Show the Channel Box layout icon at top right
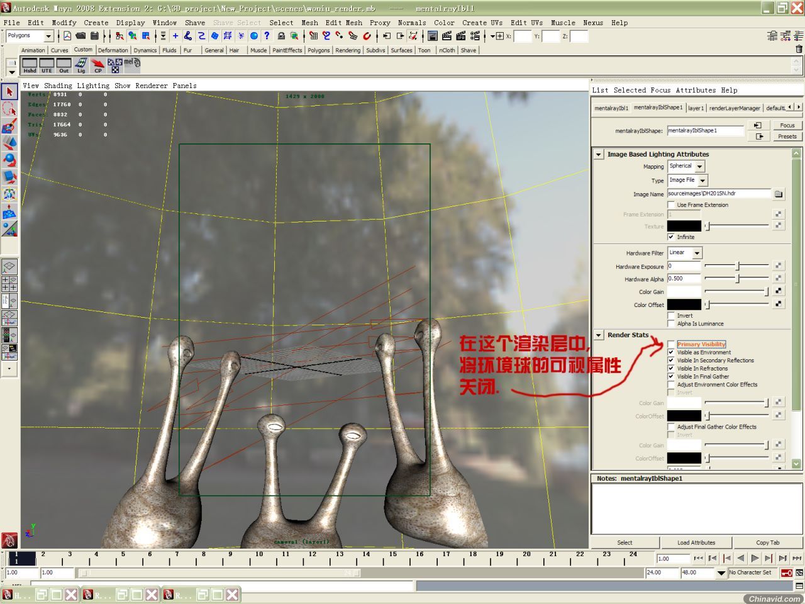The height and width of the screenshot is (604, 805). 799,36
